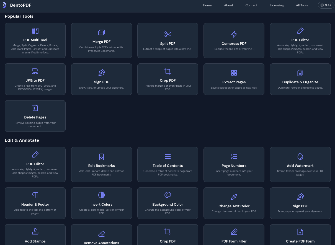Viewport: 335px width, 245px height.
Task: Select the Table of Contents tool card
Action: [x=168, y=164]
